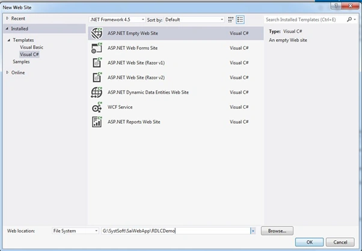Click the ASP.NET Web Forms Site icon

click(96, 48)
